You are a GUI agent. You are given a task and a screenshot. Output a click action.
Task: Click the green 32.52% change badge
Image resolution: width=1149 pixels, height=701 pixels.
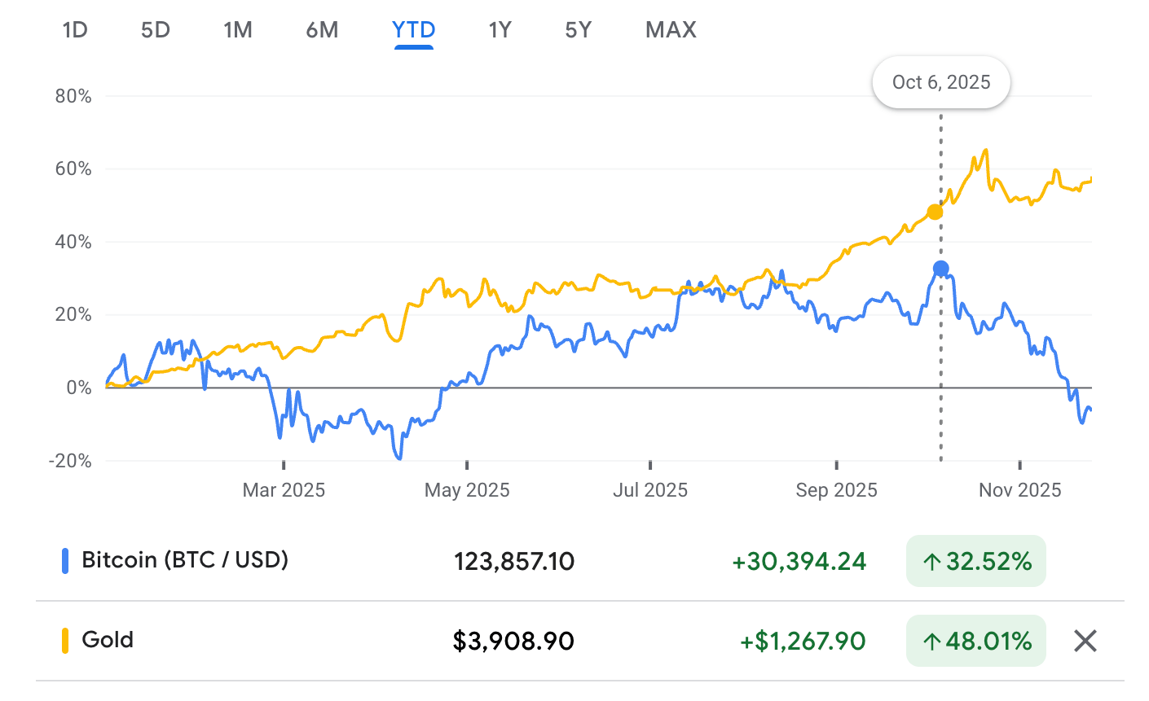point(975,561)
